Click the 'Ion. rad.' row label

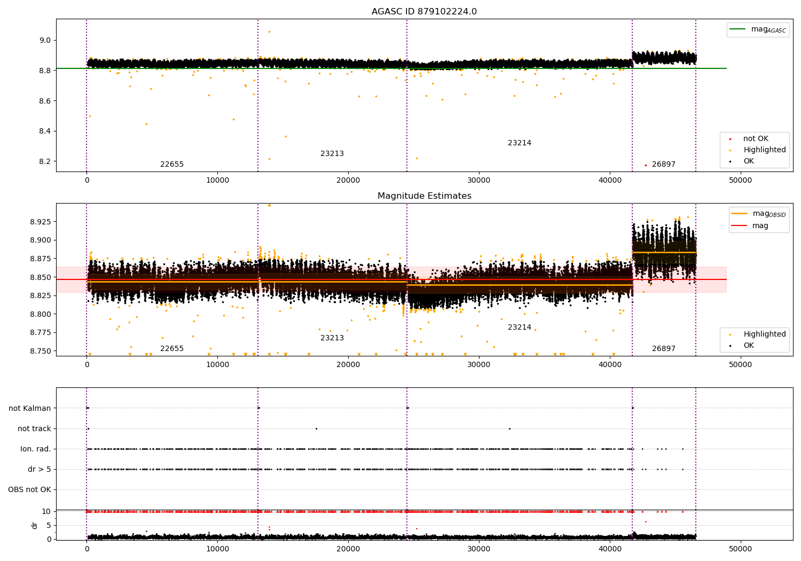pos(36,449)
